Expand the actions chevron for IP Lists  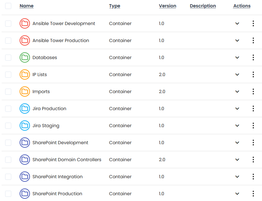[237, 74]
